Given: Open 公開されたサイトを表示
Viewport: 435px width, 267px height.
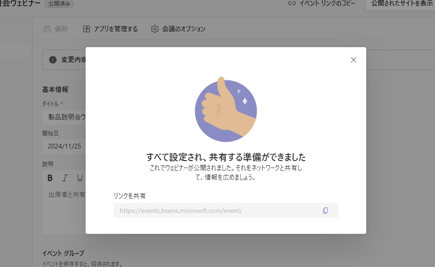Looking at the screenshot, I should click(x=401, y=4).
